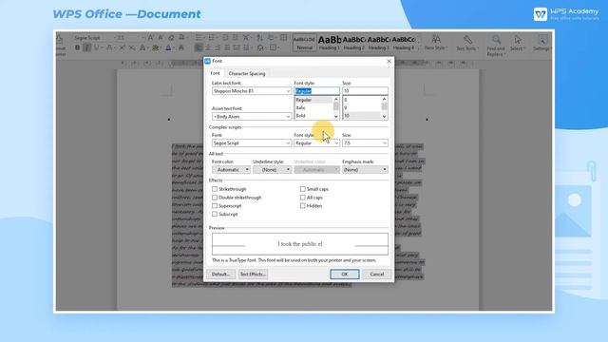Click the Align Right icon
The height and width of the screenshot is (342, 608).
tap(218, 47)
